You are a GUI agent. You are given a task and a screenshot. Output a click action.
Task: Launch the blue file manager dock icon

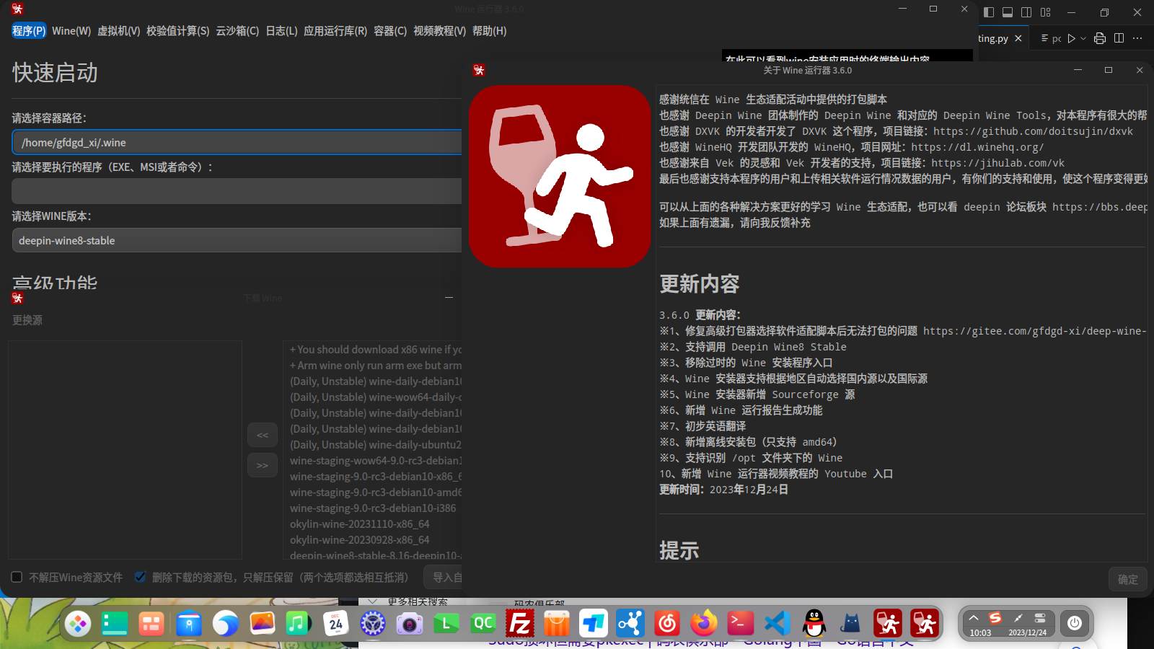189,623
